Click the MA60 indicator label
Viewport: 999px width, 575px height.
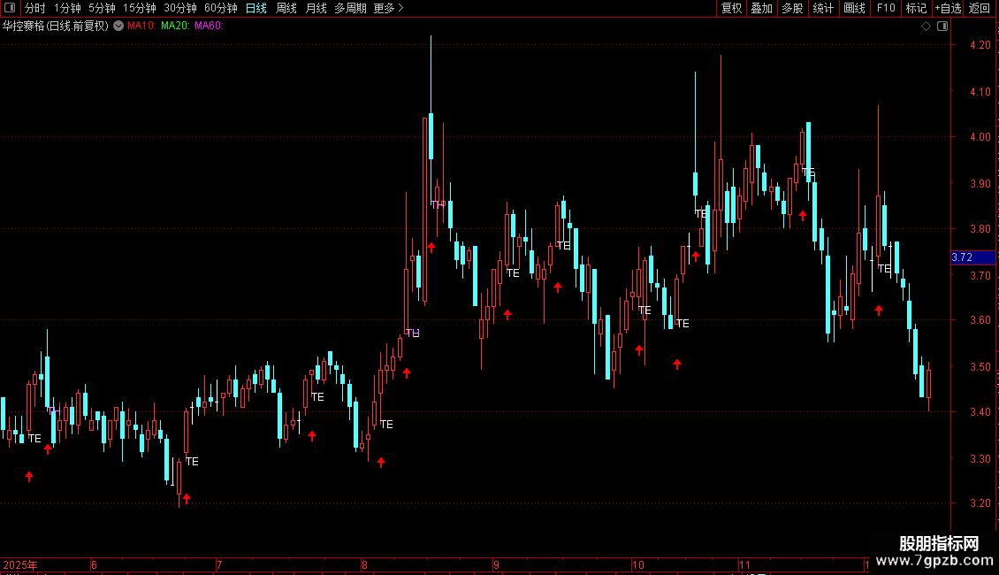point(209,27)
